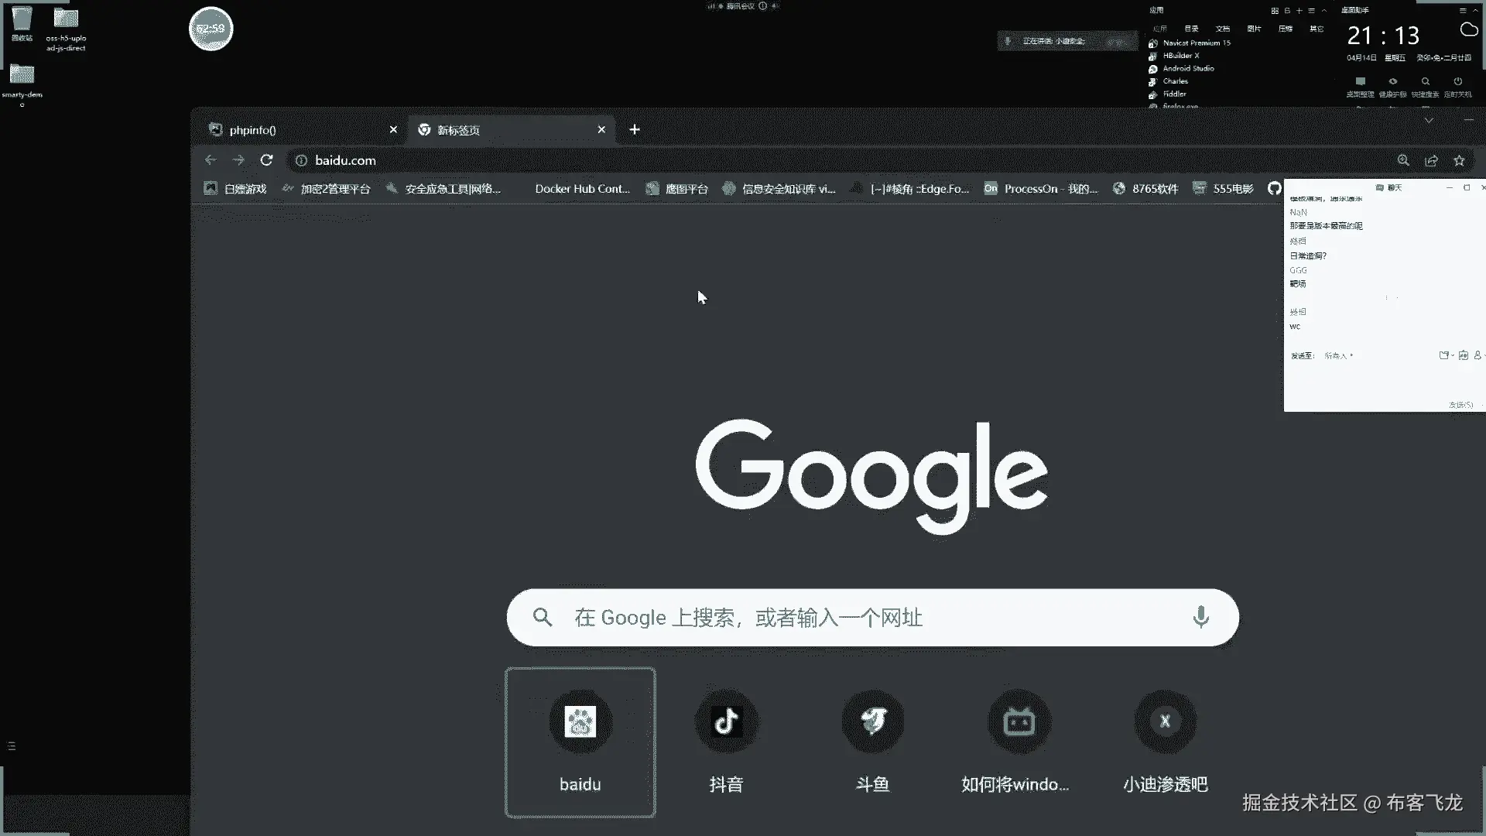Expand the tab search chevron in the Chrome title bar
1486x836 pixels.
[x=1429, y=121]
